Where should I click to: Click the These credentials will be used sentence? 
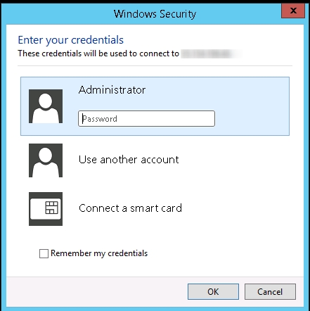click(98, 53)
